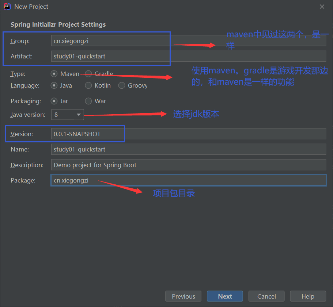The width and height of the screenshot is (333, 307).
Task: Open the Java version dropdown
Action: (x=68, y=115)
